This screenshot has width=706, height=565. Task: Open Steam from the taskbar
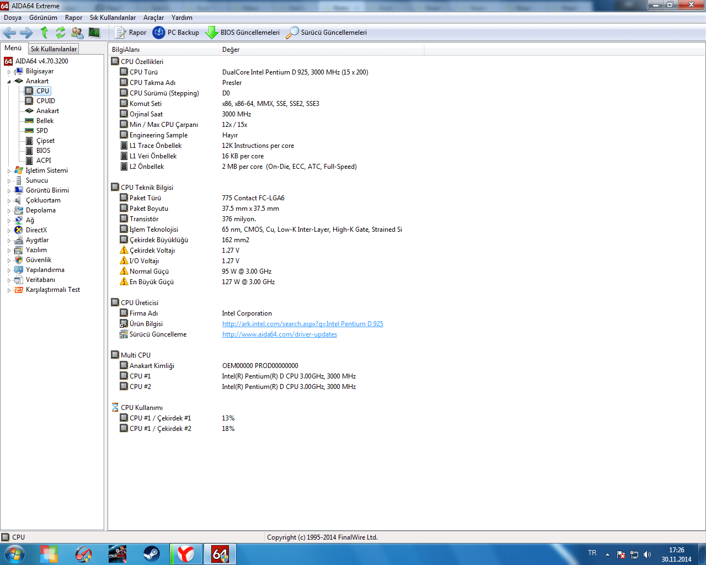tap(151, 554)
